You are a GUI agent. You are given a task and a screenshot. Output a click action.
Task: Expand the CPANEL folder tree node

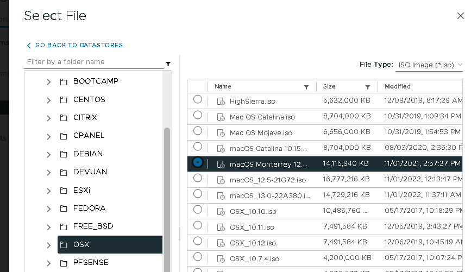pyautogui.click(x=49, y=137)
